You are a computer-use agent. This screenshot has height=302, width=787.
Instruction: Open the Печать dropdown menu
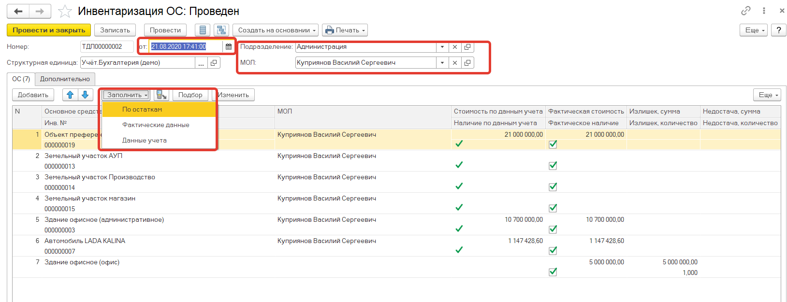point(345,30)
